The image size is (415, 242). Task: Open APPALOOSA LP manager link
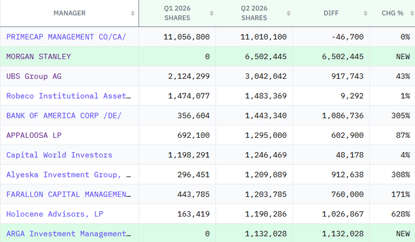(34, 135)
